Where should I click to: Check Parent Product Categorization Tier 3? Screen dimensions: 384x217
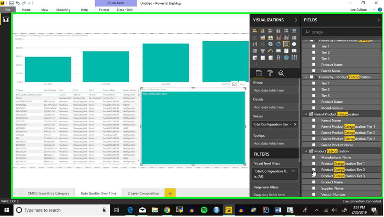tap(314, 139)
